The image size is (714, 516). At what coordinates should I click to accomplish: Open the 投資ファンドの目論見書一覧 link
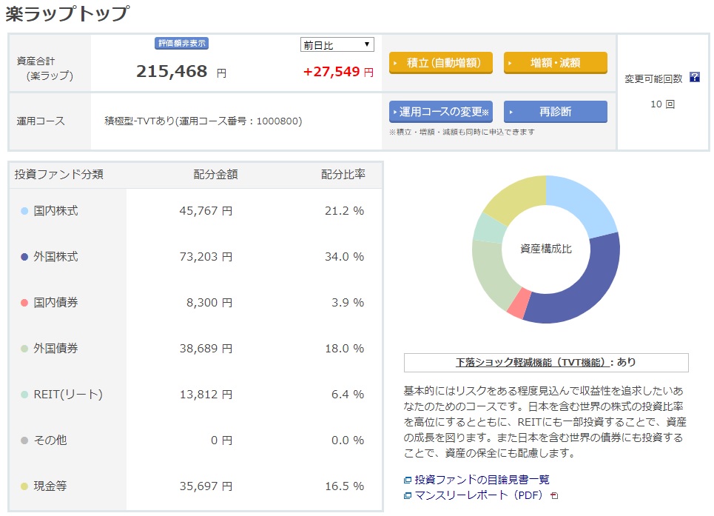(x=482, y=480)
